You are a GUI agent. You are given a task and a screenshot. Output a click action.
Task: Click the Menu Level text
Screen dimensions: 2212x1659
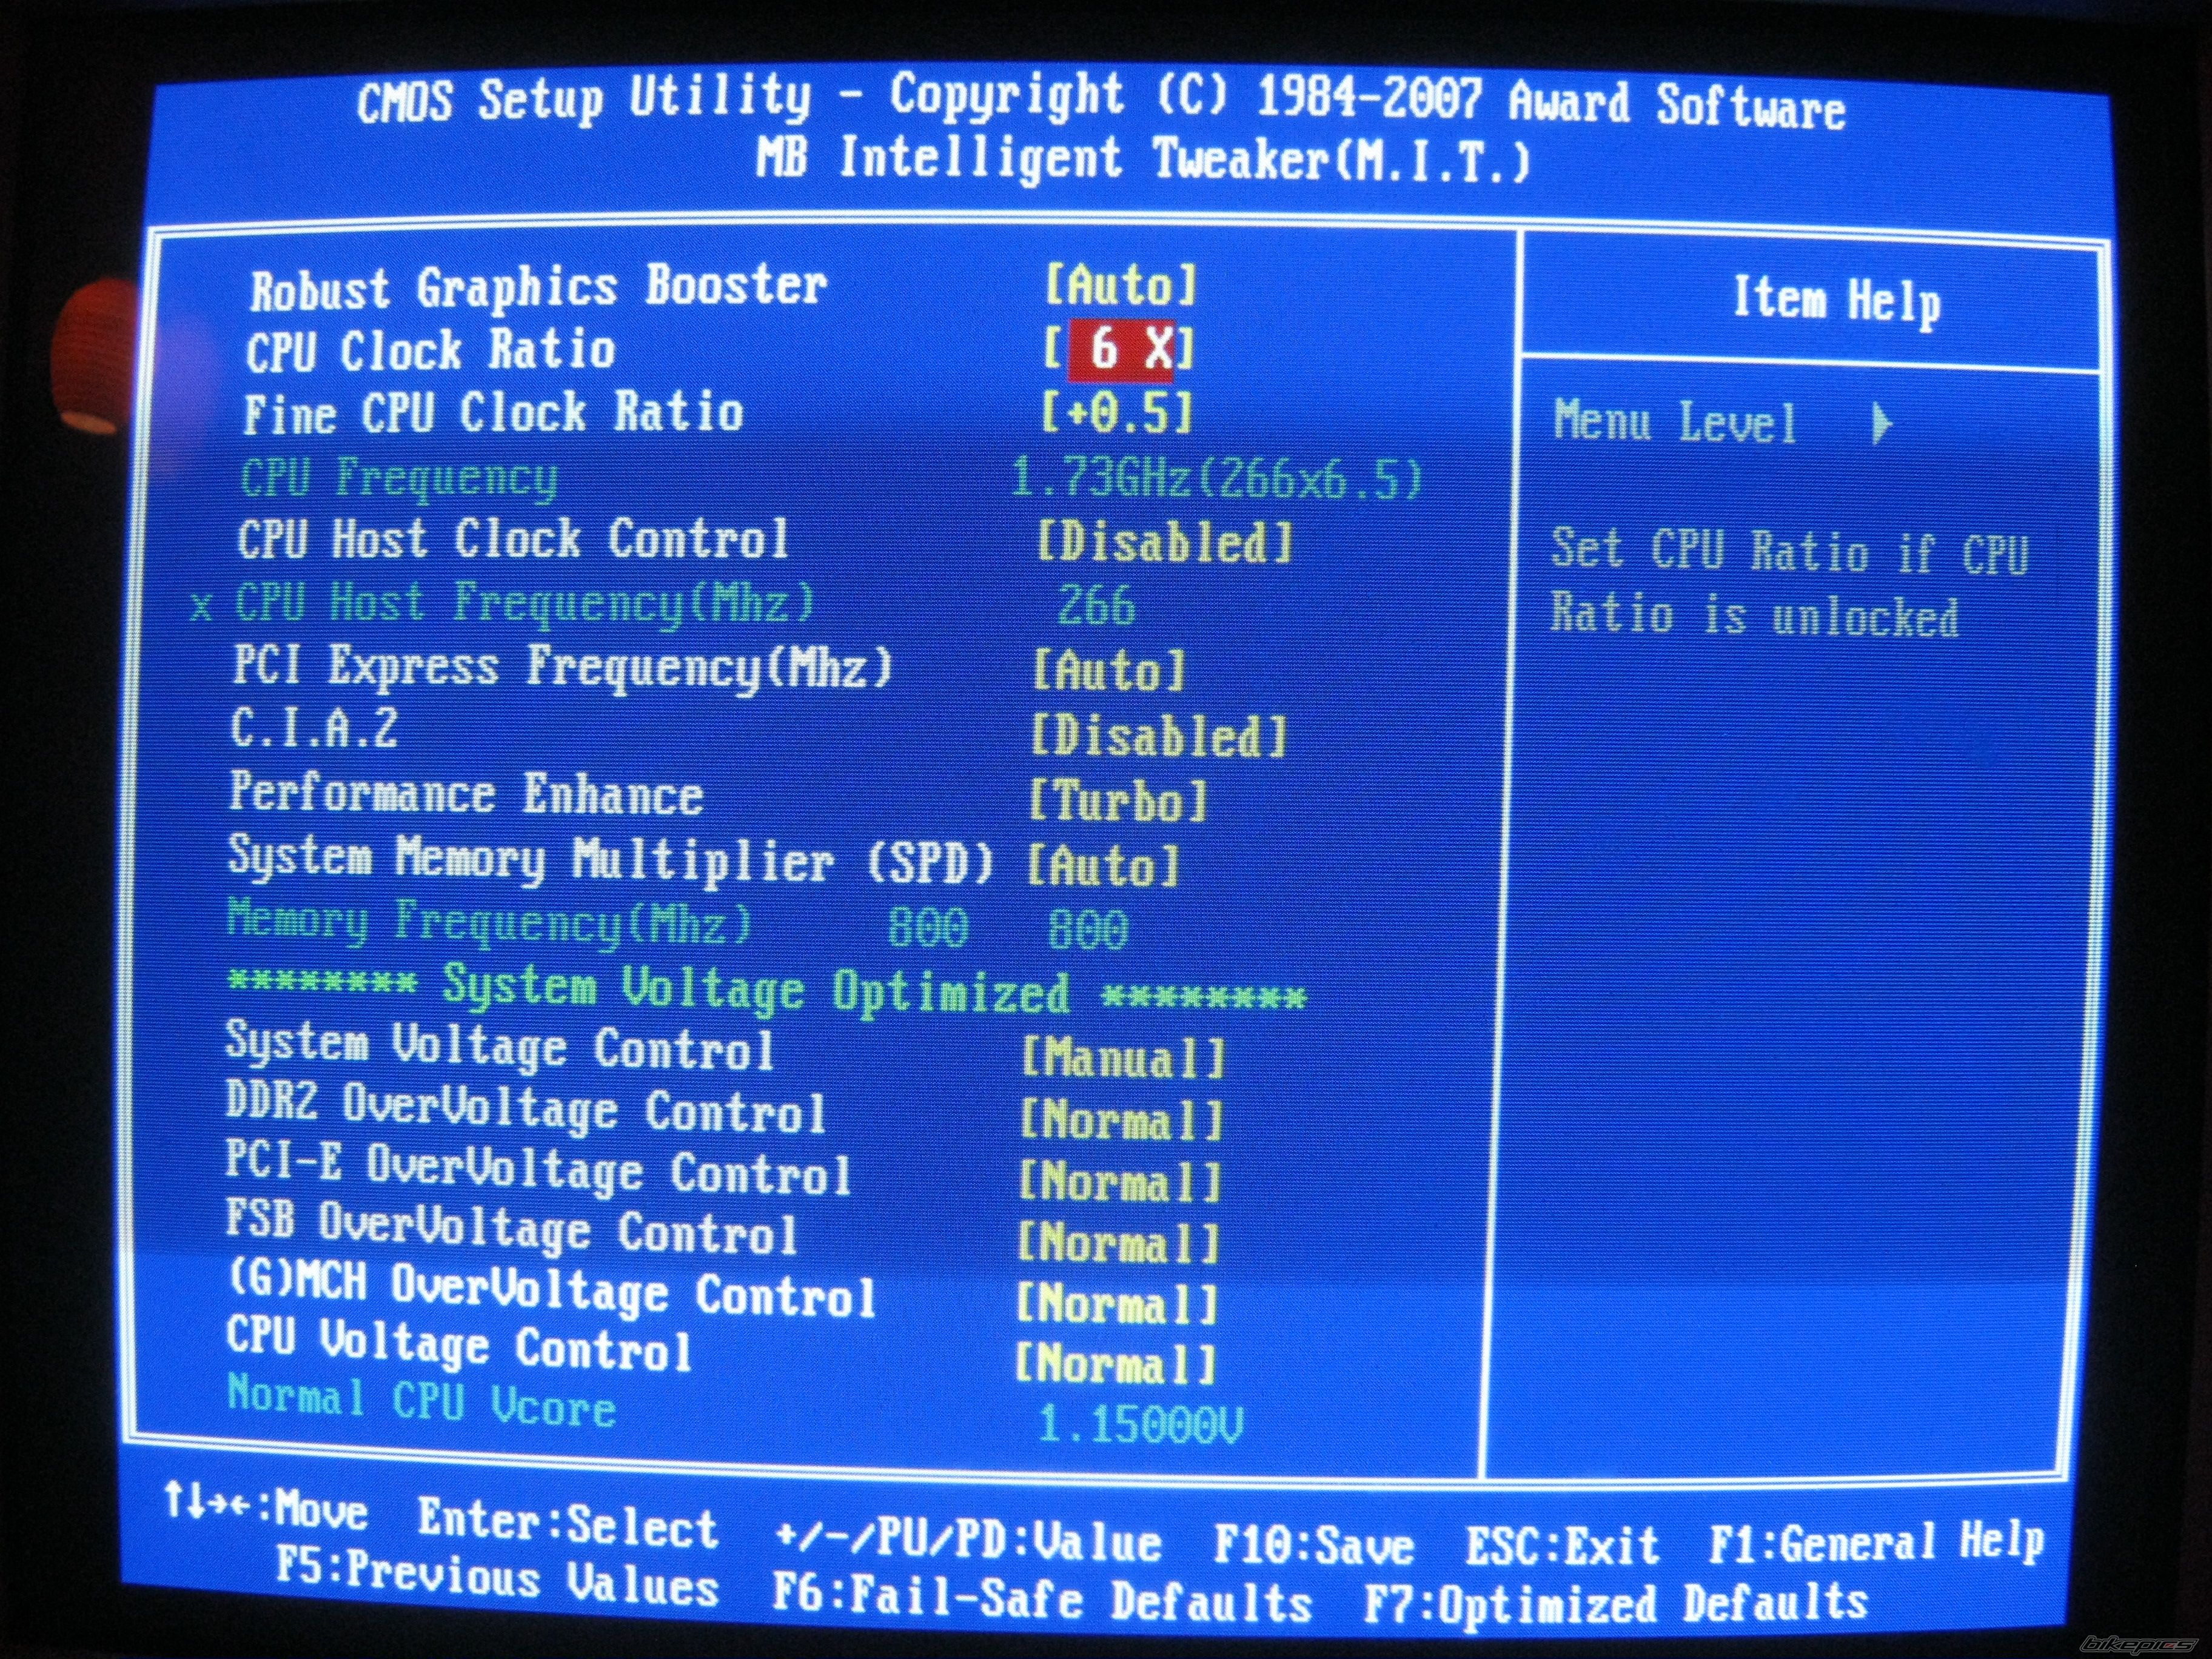tap(1675, 422)
